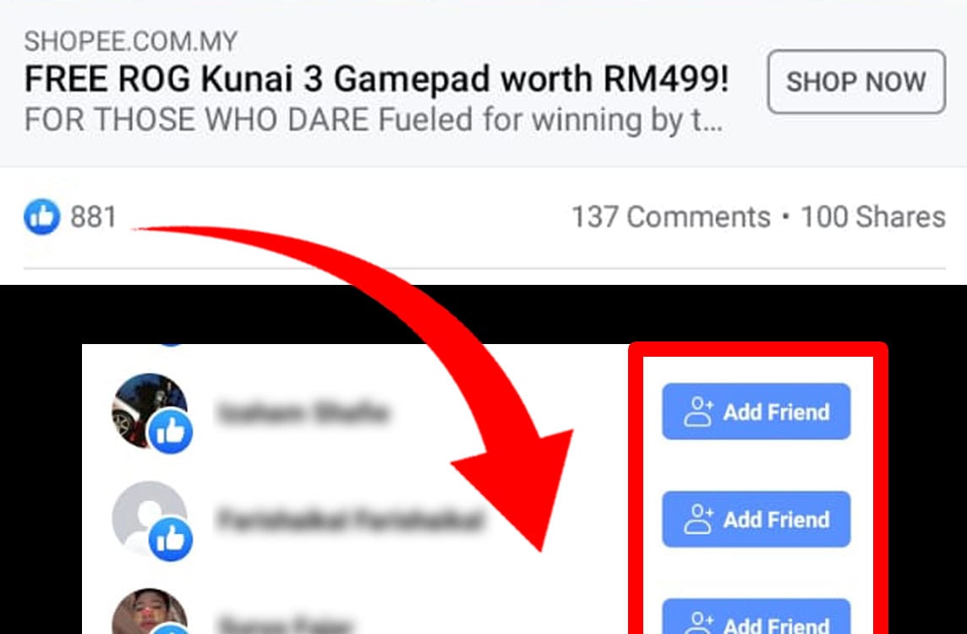Viewport: 967px width, 634px height.
Task: Open the second blurred liker name
Action: [350, 520]
